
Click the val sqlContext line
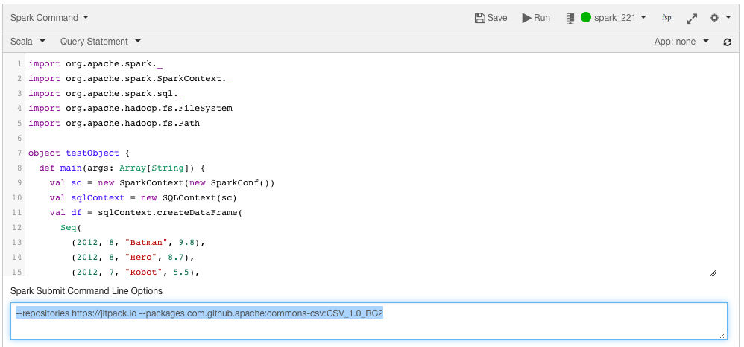tap(143, 197)
